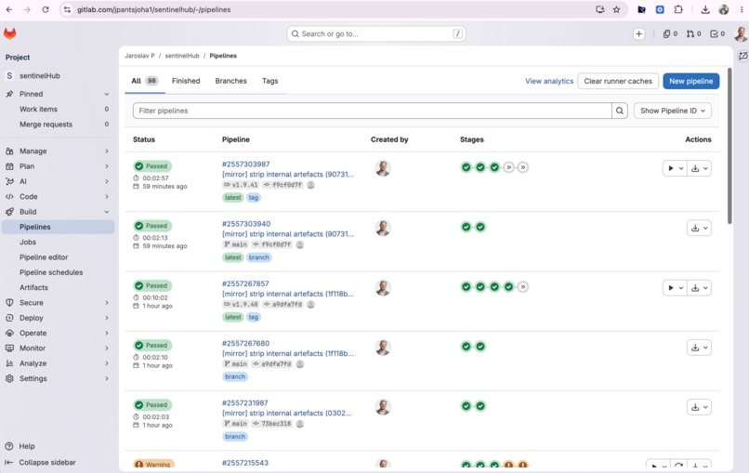749x473 pixels.
Task: Collapse the Build sidebar section
Action: click(58, 212)
